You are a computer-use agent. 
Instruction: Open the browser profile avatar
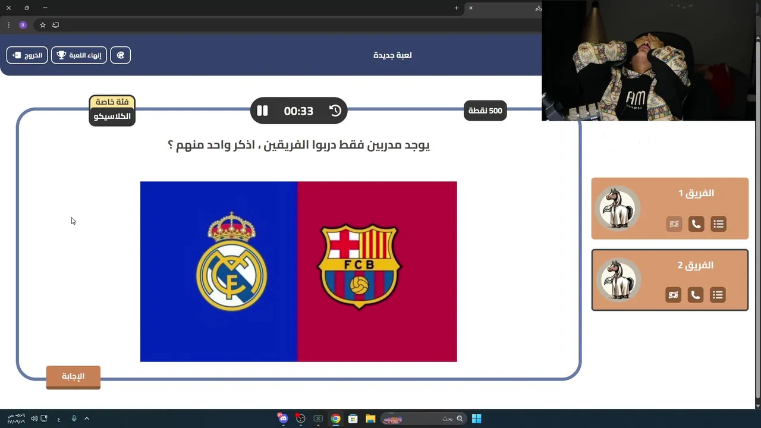tap(23, 25)
